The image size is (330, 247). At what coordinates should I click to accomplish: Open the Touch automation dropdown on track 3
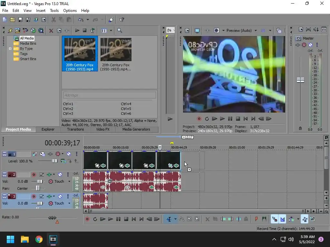(69, 203)
